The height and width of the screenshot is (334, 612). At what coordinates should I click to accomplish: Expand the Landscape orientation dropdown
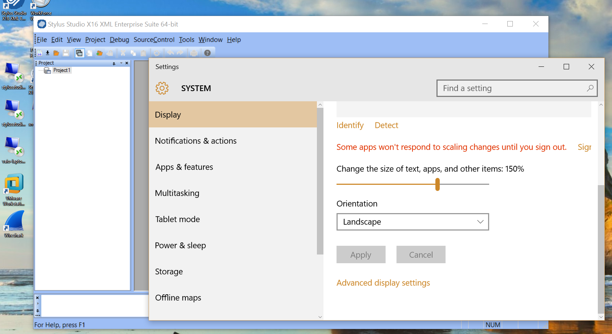point(412,222)
